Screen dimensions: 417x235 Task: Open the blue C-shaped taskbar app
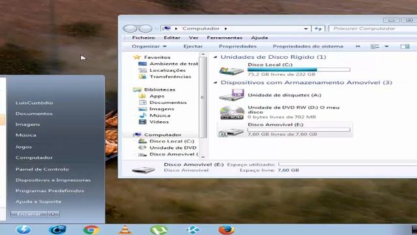tap(57, 230)
